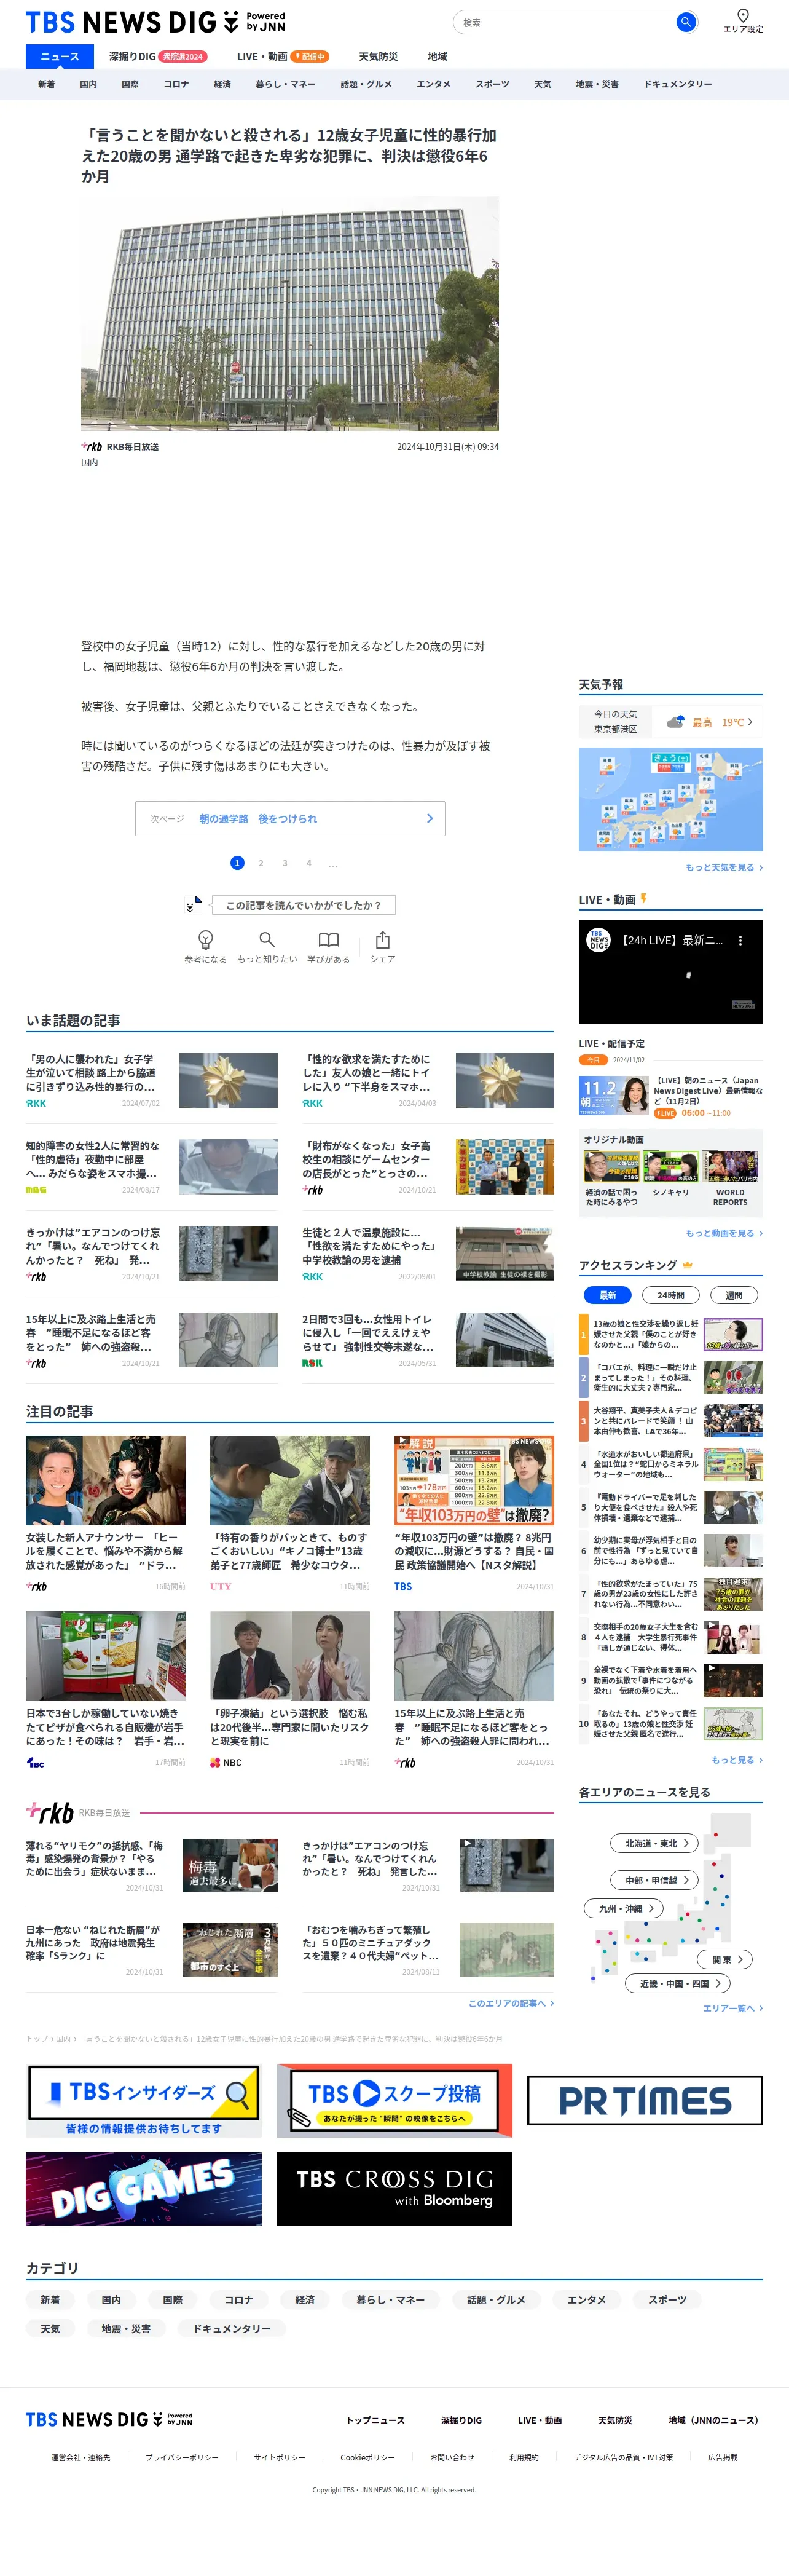Click ranking もっと見る link

click(737, 1760)
